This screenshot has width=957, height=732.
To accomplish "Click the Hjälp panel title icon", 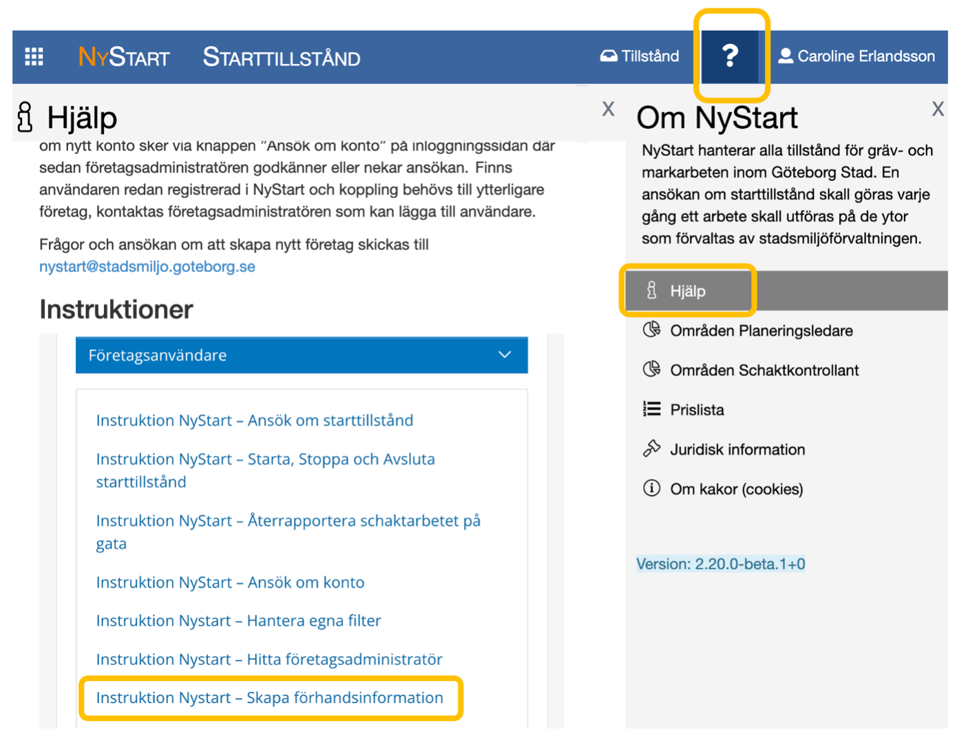I will [x=25, y=116].
